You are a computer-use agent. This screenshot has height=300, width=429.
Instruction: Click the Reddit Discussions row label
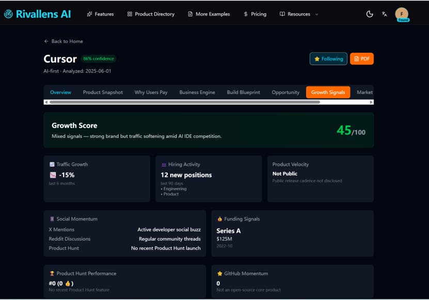point(70,239)
